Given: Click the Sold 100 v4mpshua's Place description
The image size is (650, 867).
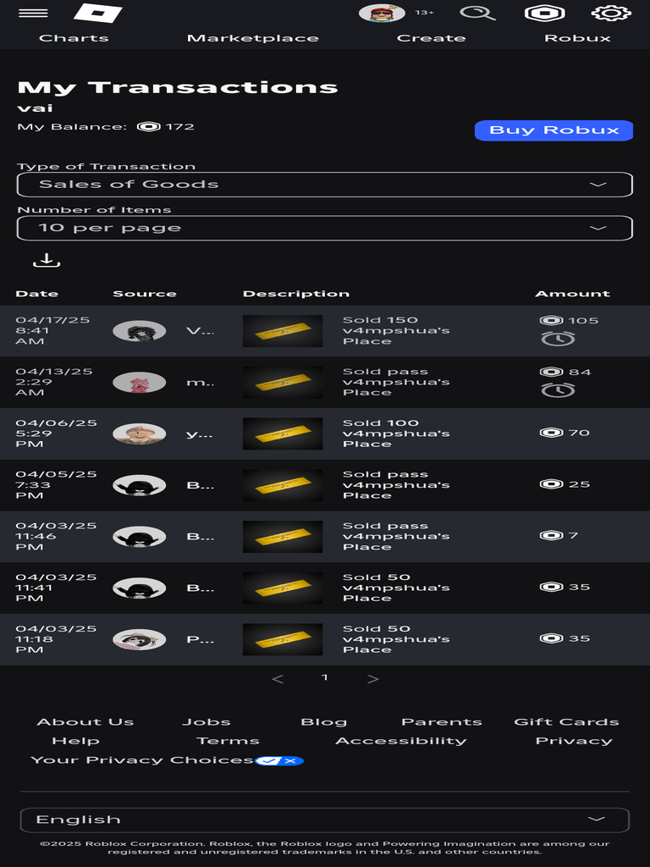Looking at the screenshot, I should tap(396, 433).
